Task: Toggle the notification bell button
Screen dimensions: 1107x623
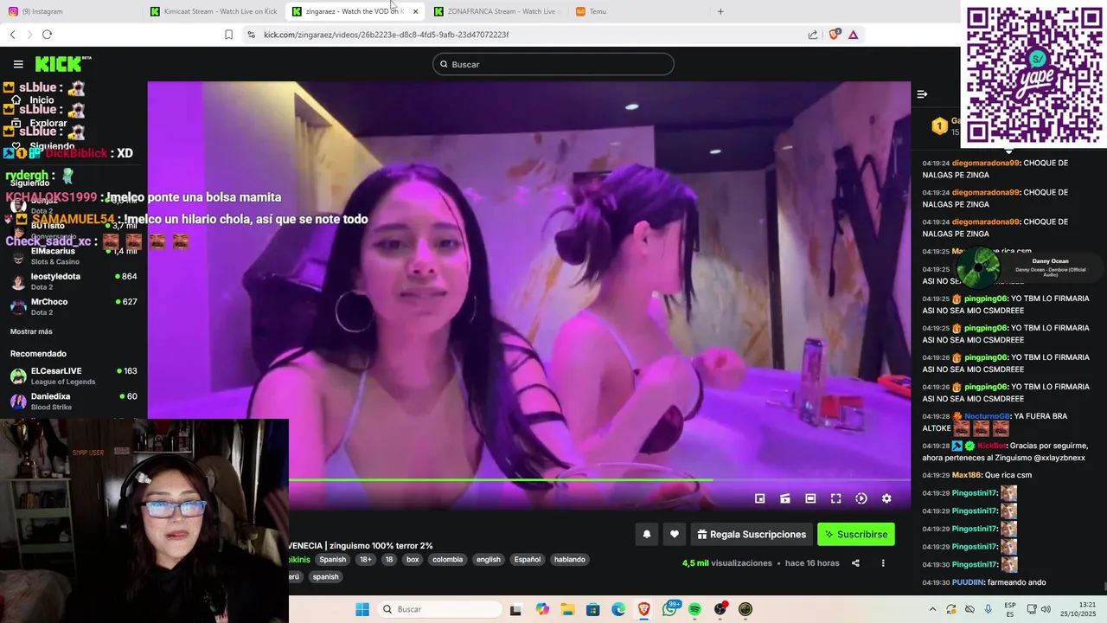Action: point(646,535)
